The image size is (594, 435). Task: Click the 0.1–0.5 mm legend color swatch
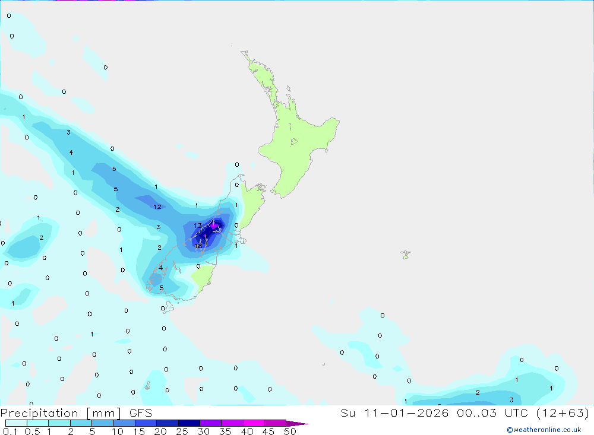[16, 423]
